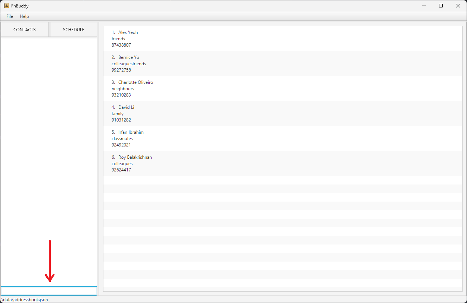The image size is (467, 303).
Task: Select contact name Roy Balakrishnan
Action: pyautogui.click(x=135, y=157)
